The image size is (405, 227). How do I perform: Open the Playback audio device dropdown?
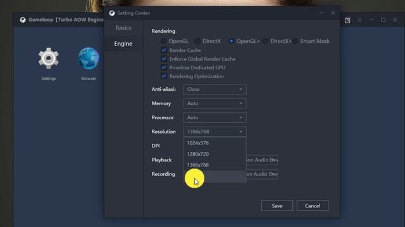pyautogui.click(x=262, y=160)
